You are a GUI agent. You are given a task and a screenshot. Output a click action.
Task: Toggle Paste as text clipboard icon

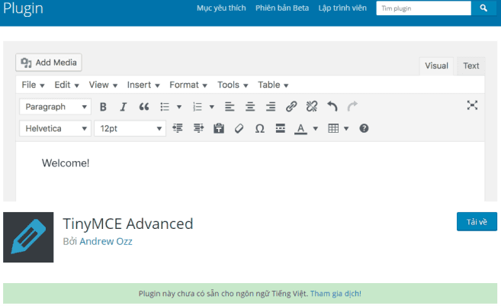[x=219, y=128]
